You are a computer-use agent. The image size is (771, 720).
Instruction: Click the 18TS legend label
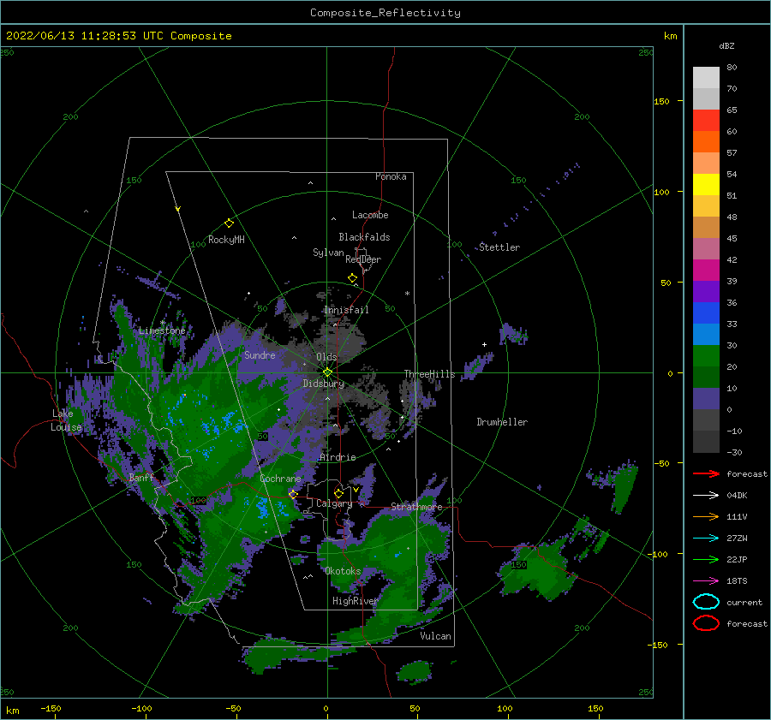coord(737,580)
